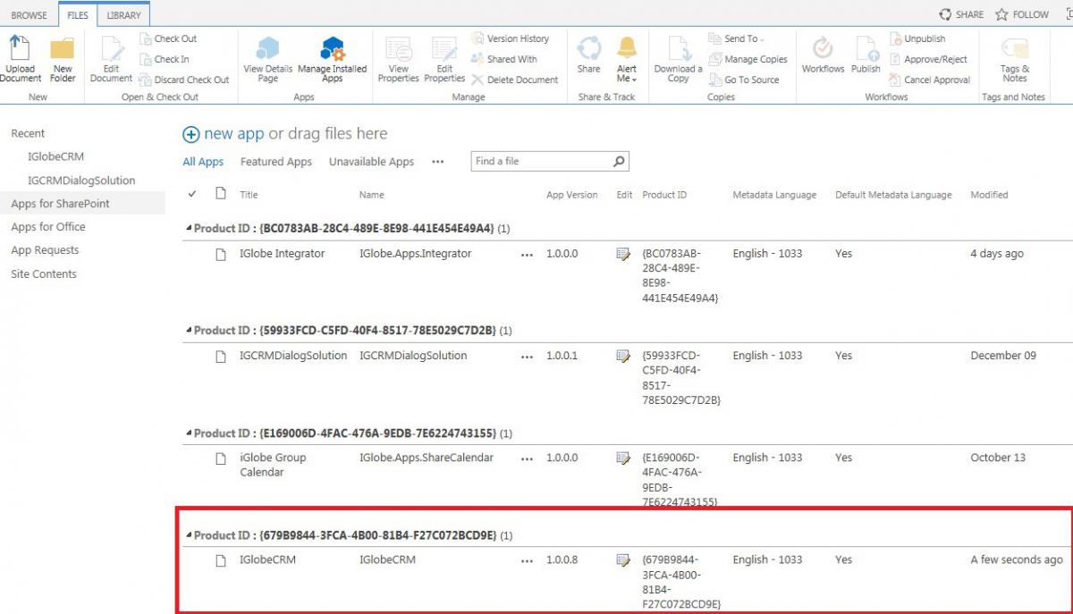Open Shared With
1073x614 pixels.
504,59
